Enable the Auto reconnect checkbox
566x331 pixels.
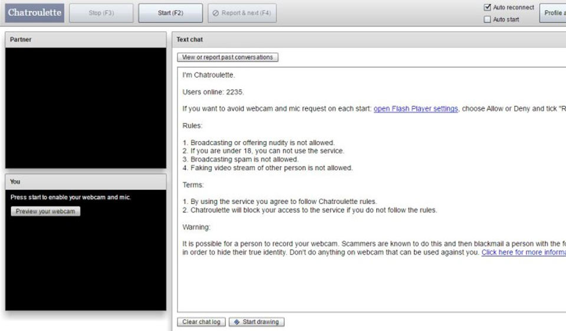pos(487,8)
